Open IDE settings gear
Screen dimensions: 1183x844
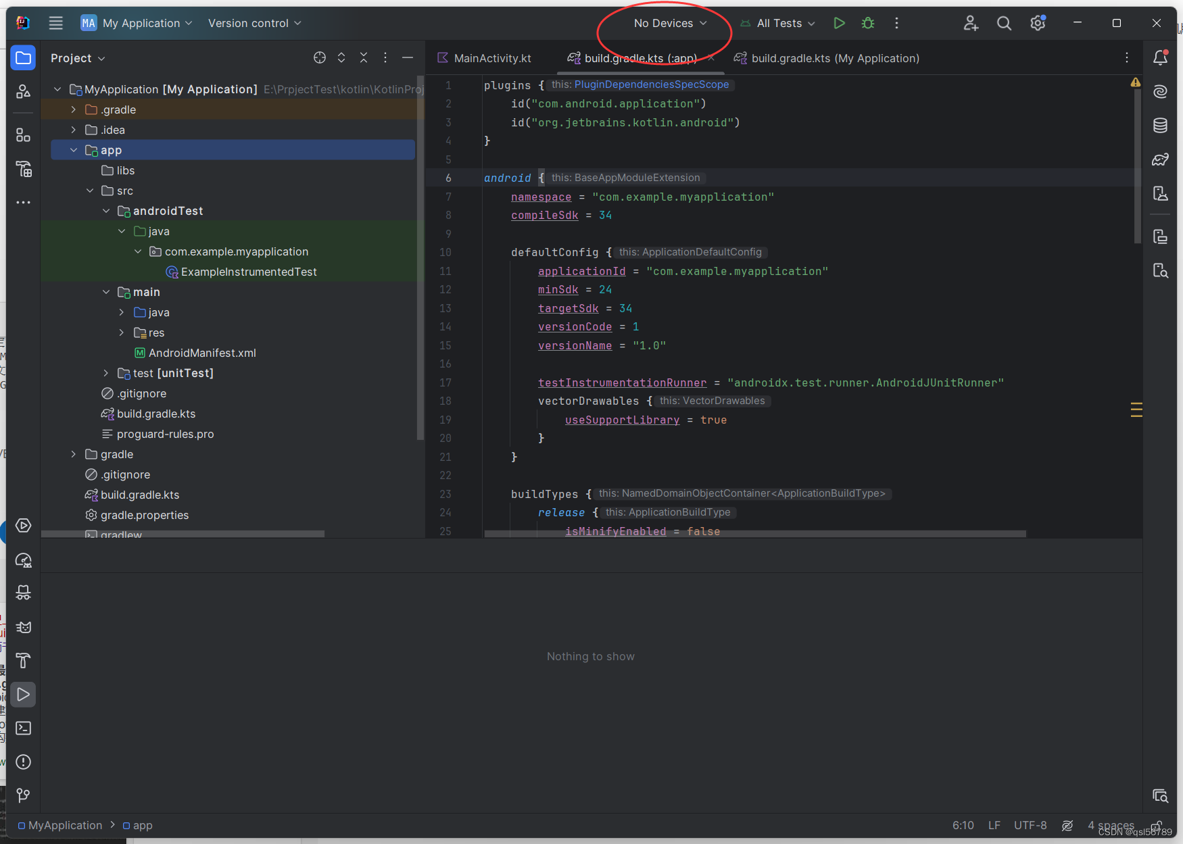click(x=1038, y=23)
